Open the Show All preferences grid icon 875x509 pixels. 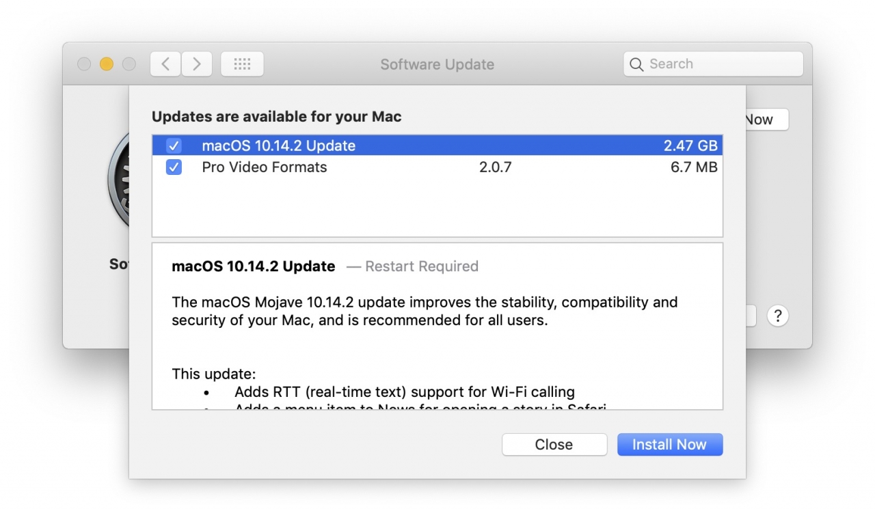(x=242, y=64)
